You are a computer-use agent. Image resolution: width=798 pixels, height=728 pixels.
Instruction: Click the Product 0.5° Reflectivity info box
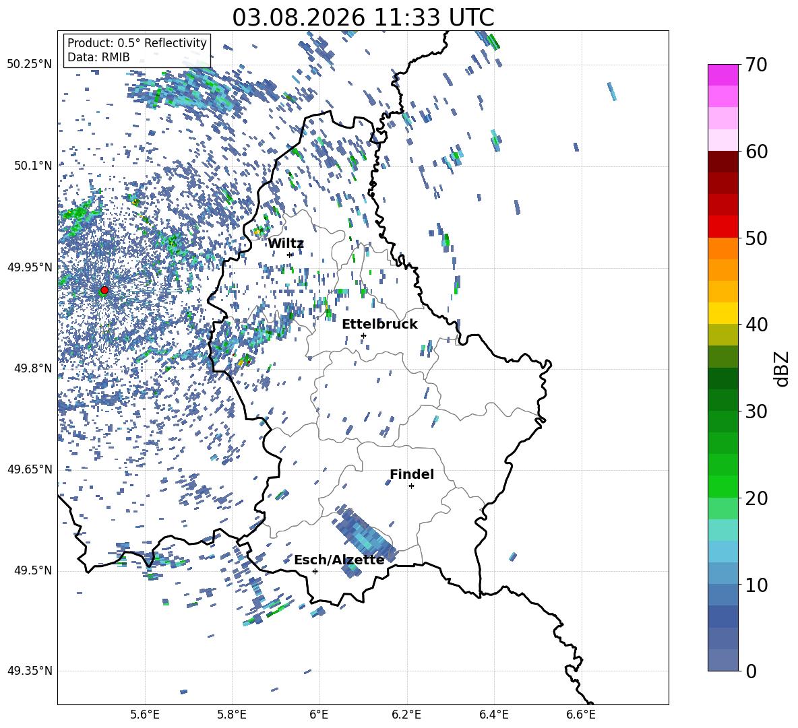coord(137,50)
